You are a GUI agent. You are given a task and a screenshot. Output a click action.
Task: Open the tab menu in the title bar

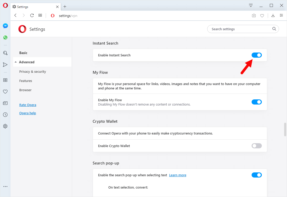tap(251, 5)
